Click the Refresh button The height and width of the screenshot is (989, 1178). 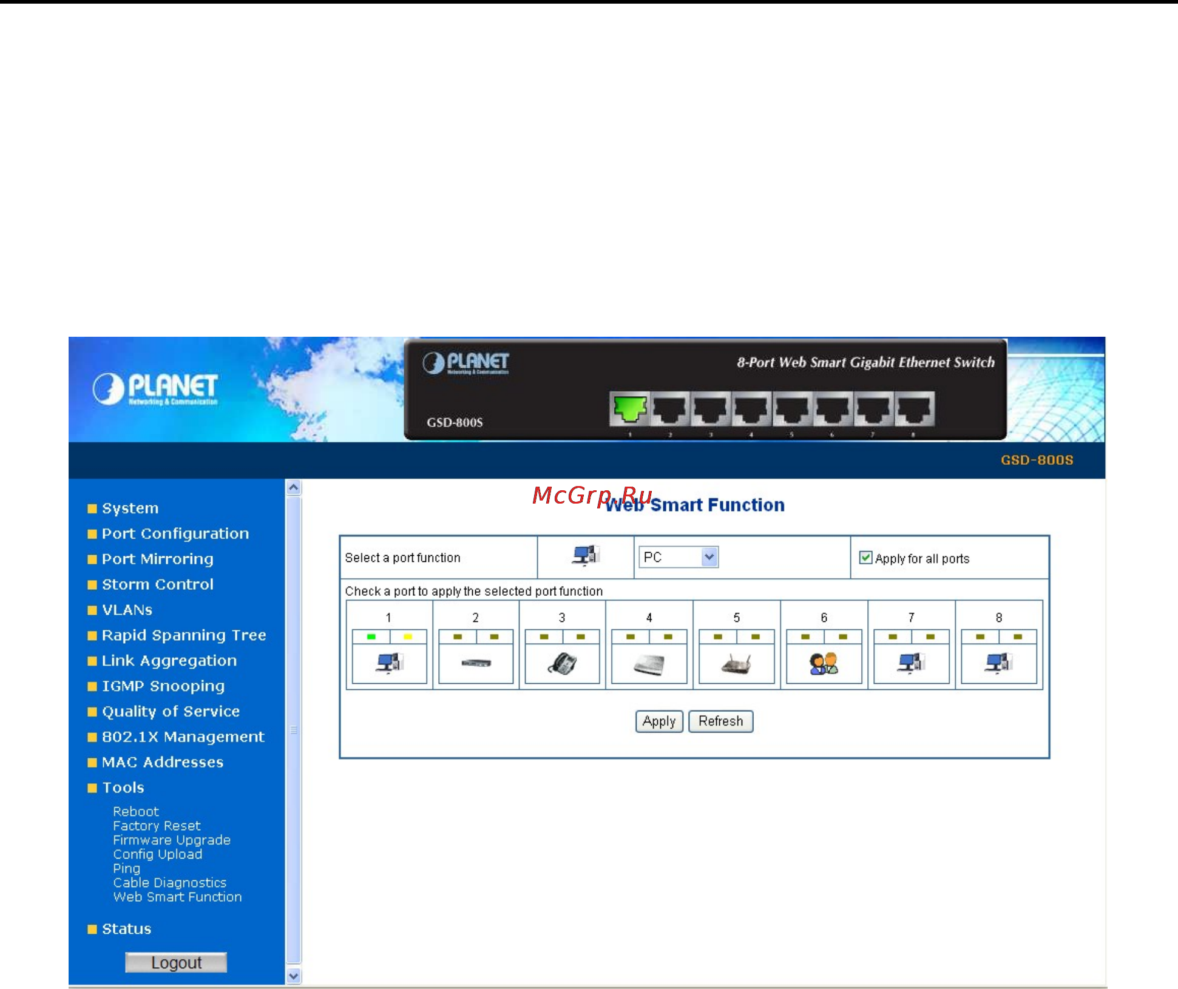coord(721,721)
